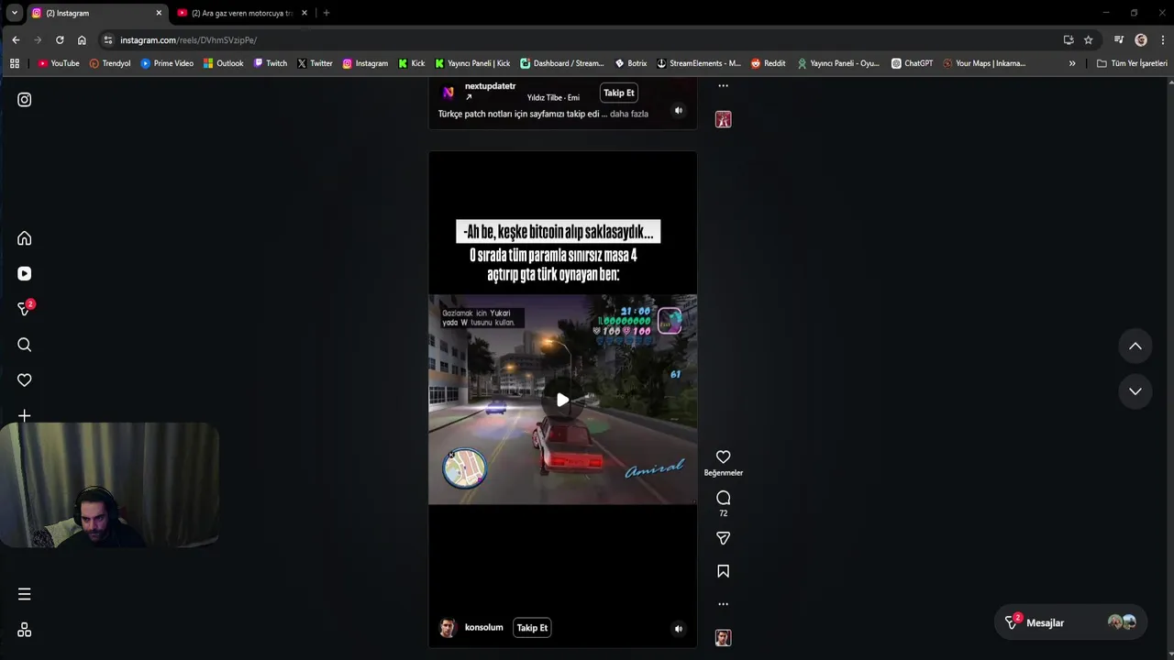1174x660 pixels.
Task: Mute audio on konsolum reel
Action: pyautogui.click(x=679, y=629)
